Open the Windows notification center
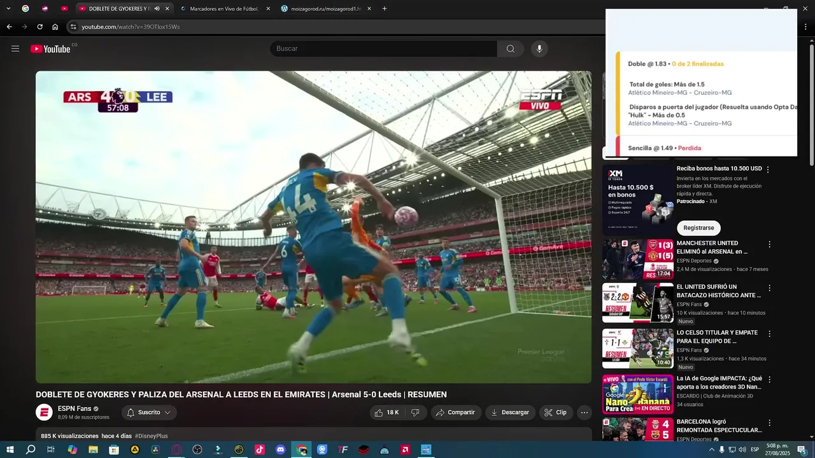Screen dimensions: 815x458 point(802,450)
